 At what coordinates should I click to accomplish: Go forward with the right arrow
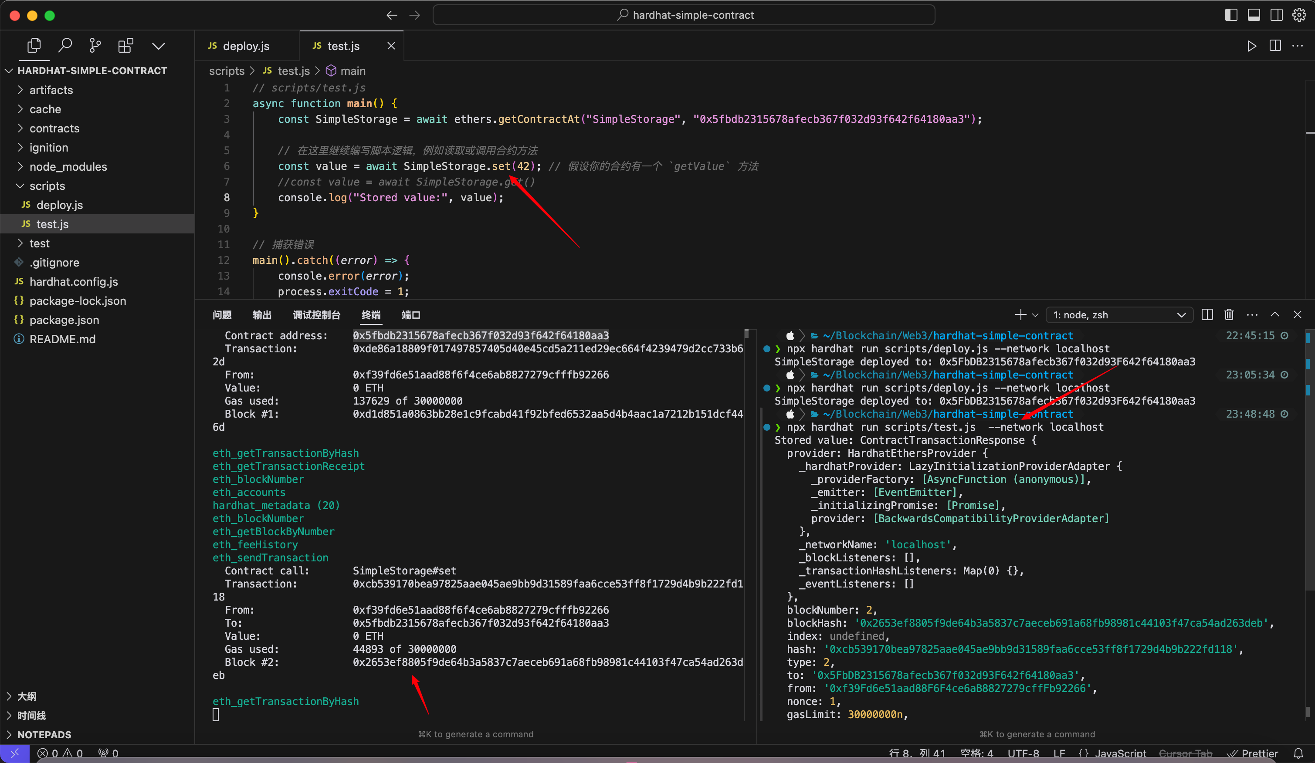415,15
